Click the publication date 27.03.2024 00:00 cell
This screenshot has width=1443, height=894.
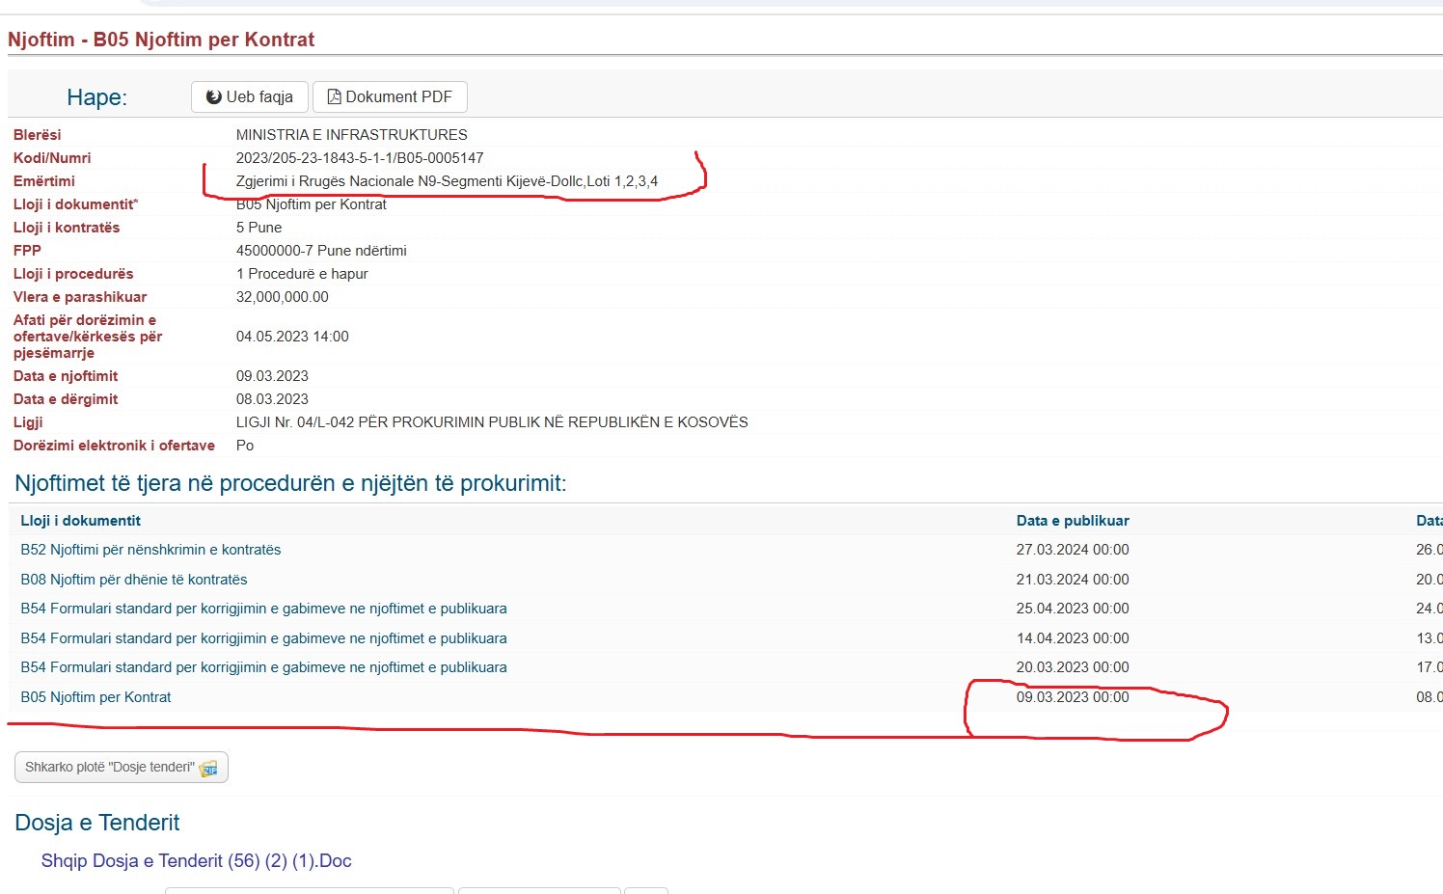click(x=1073, y=550)
